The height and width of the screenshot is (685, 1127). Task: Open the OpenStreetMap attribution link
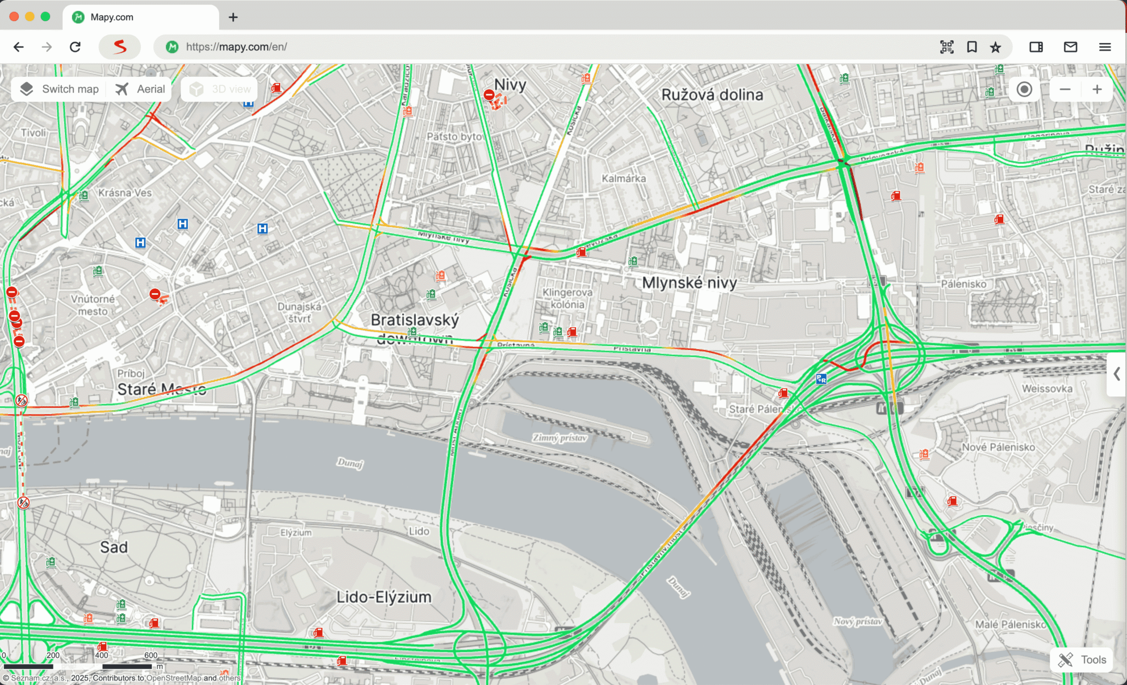[x=173, y=678]
